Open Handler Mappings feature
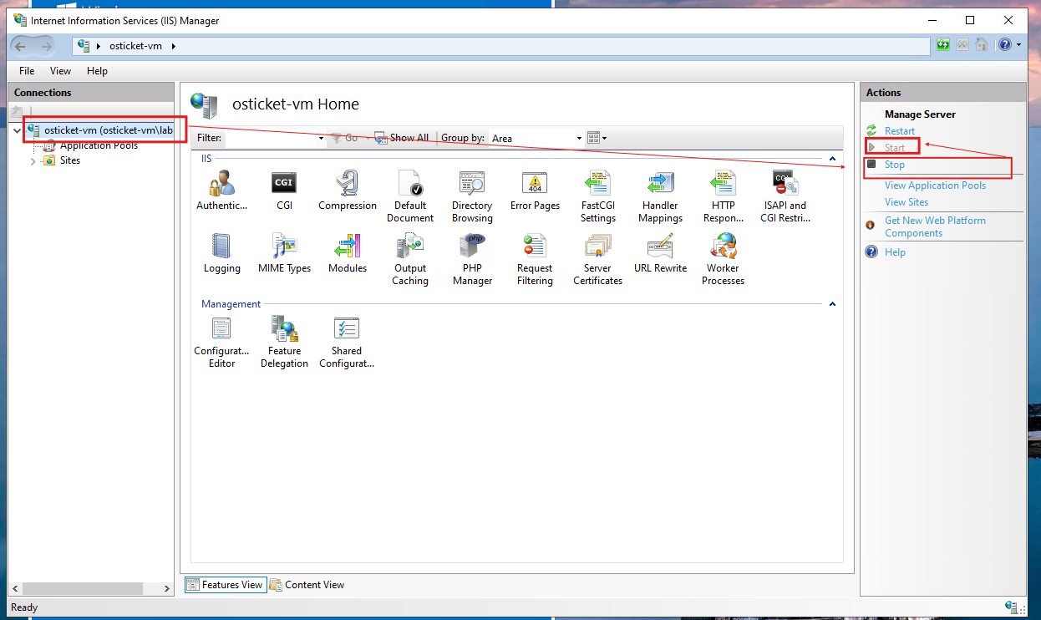This screenshot has height=620, width=1041. point(660,196)
